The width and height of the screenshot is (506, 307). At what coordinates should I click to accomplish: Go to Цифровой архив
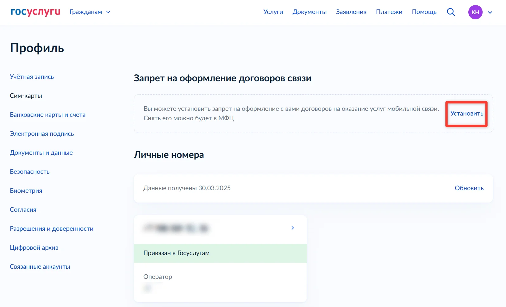(x=34, y=247)
